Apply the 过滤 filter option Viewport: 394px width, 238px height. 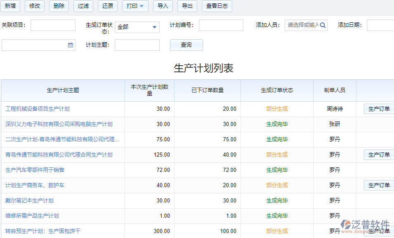83,6
